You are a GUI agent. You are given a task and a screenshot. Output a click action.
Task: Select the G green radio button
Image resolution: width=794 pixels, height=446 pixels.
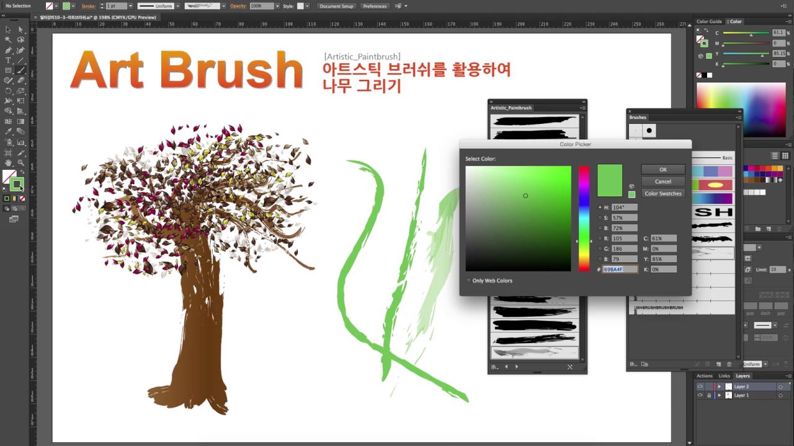point(600,249)
